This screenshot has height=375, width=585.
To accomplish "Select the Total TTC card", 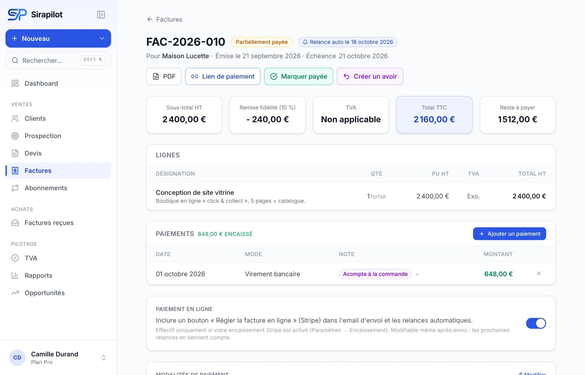I will pyautogui.click(x=434, y=115).
